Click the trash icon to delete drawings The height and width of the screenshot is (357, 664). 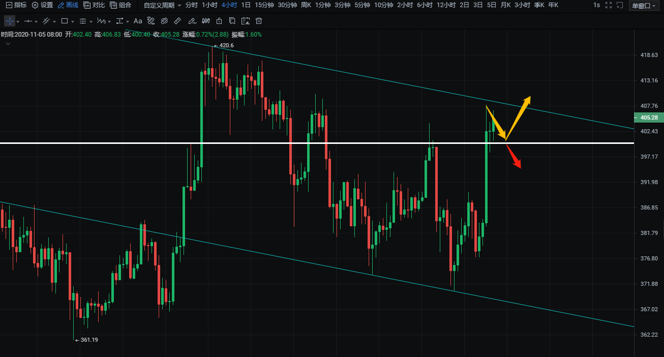tap(259, 21)
